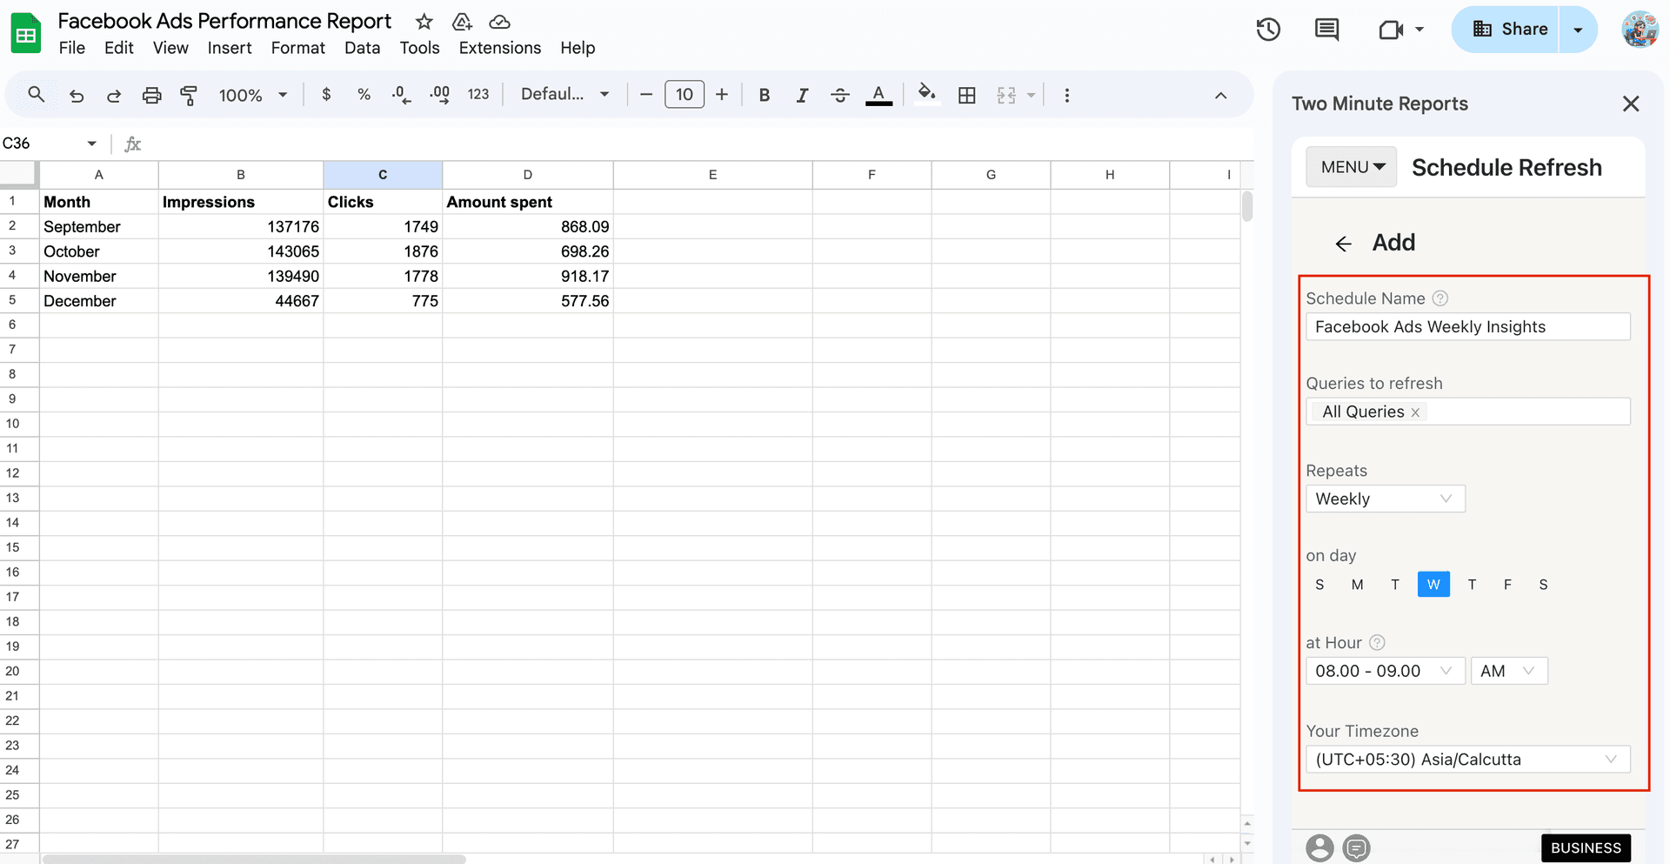Show all comments in the sheet

(1326, 29)
